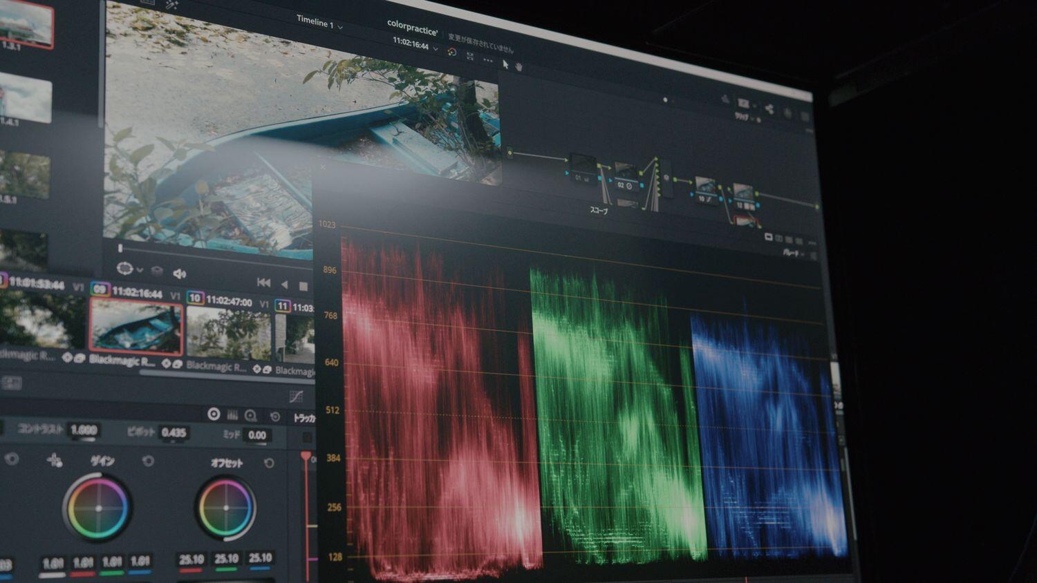The image size is (1037, 583).
Task: Click オフセット color wheel center
Action: [x=226, y=508]
